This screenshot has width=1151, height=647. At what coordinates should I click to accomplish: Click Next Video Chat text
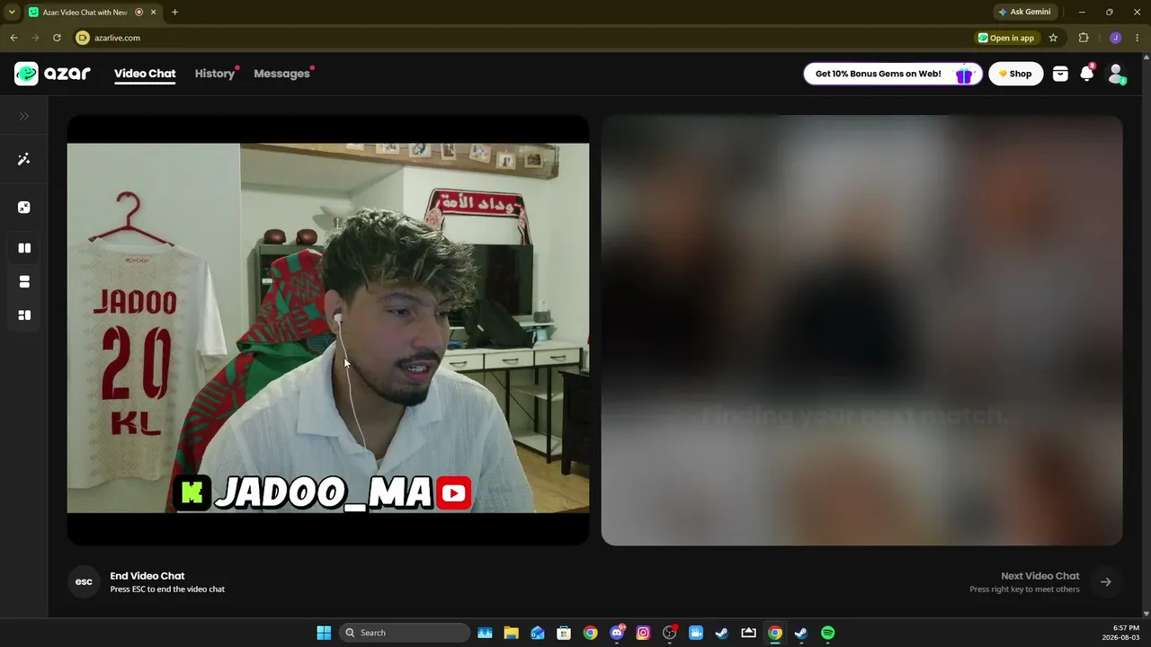tap(1040, 576)
